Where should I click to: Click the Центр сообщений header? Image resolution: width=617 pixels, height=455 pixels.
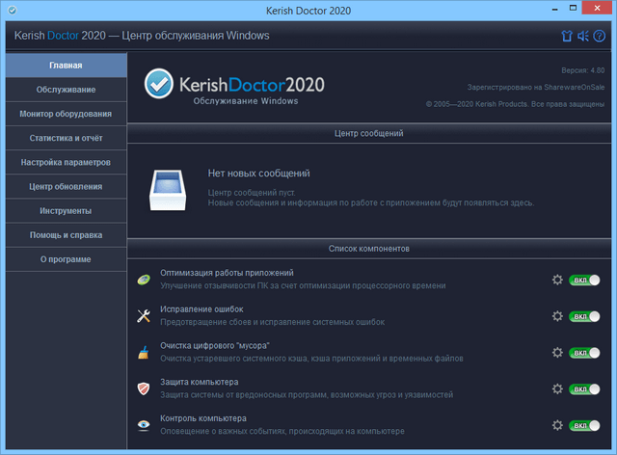368,133
